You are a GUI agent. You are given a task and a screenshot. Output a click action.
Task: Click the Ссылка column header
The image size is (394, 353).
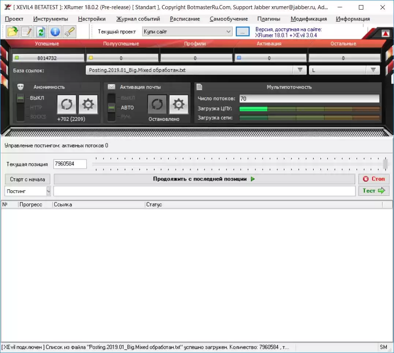click(x=99, y=204)
